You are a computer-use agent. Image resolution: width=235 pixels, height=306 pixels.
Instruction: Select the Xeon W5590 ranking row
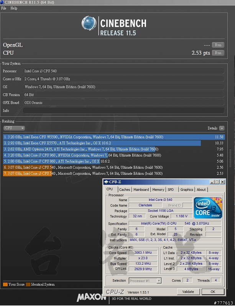point(114,137)
